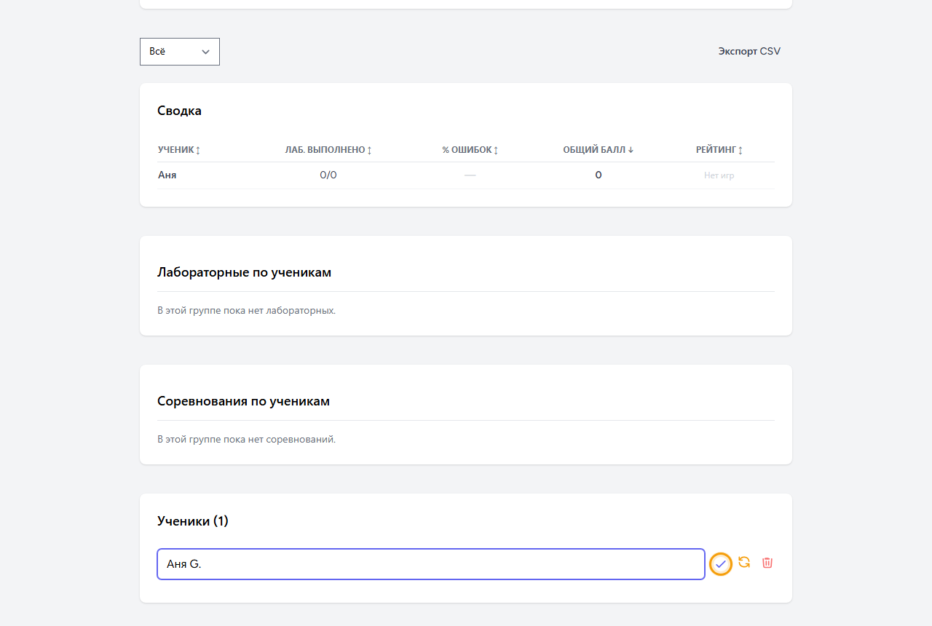Sort the summary table by УЧЕНИК column
Viewport: 932px width, 626px height.
tap(179, 150)
